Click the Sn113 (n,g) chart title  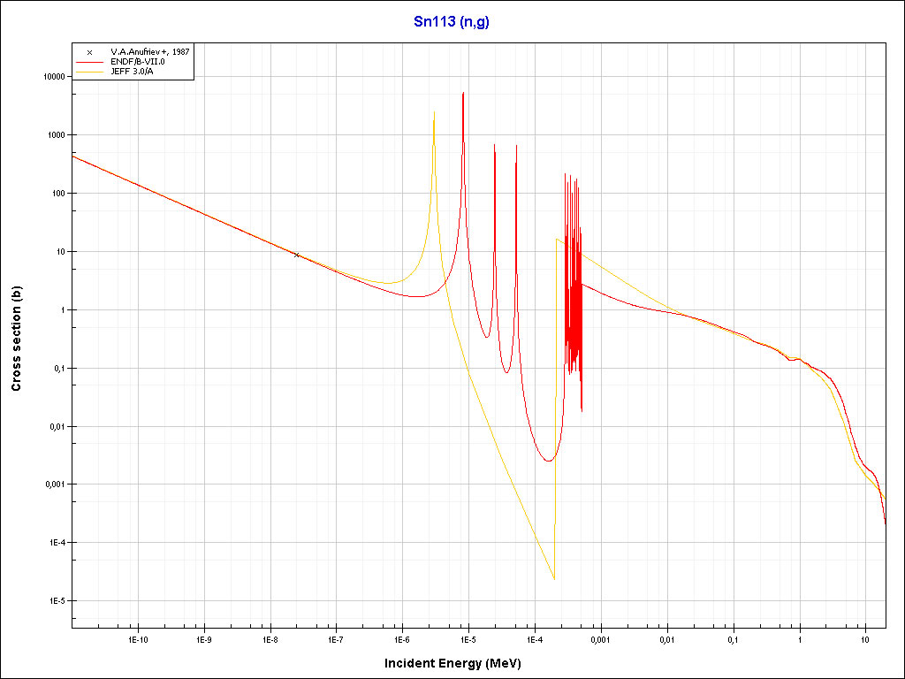[452, 22]
